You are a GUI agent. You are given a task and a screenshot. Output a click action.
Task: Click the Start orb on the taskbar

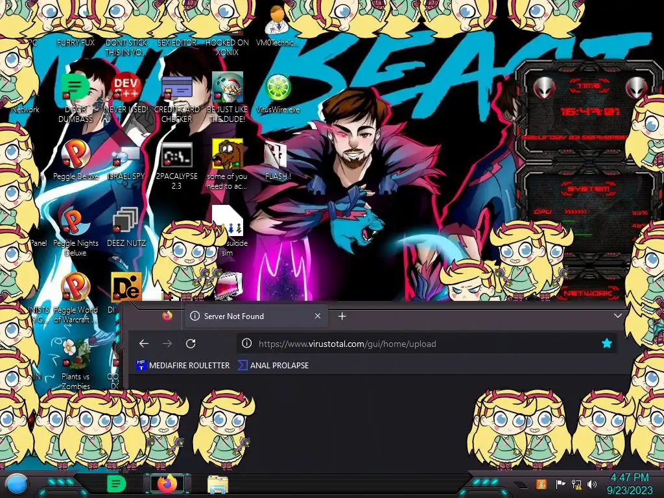coord(17,484)
